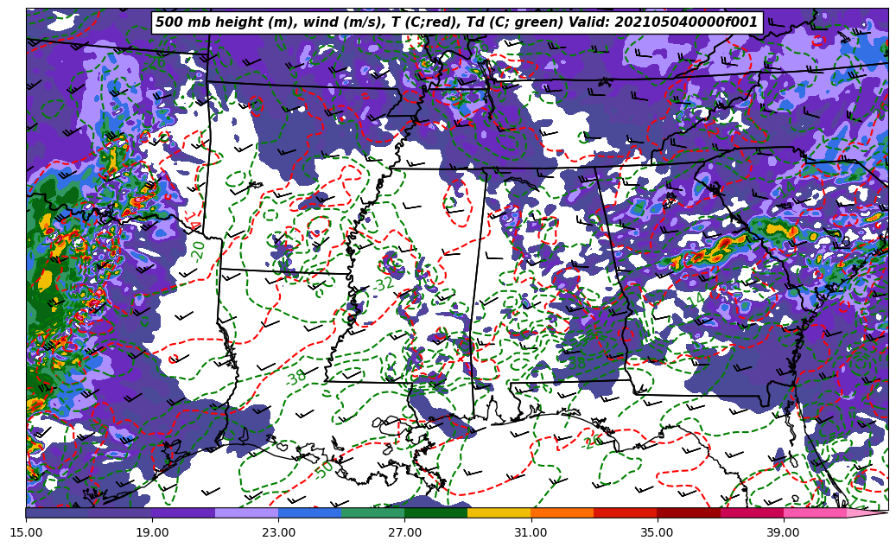Click the 19.00 colorbar tick label

[152, 532]
